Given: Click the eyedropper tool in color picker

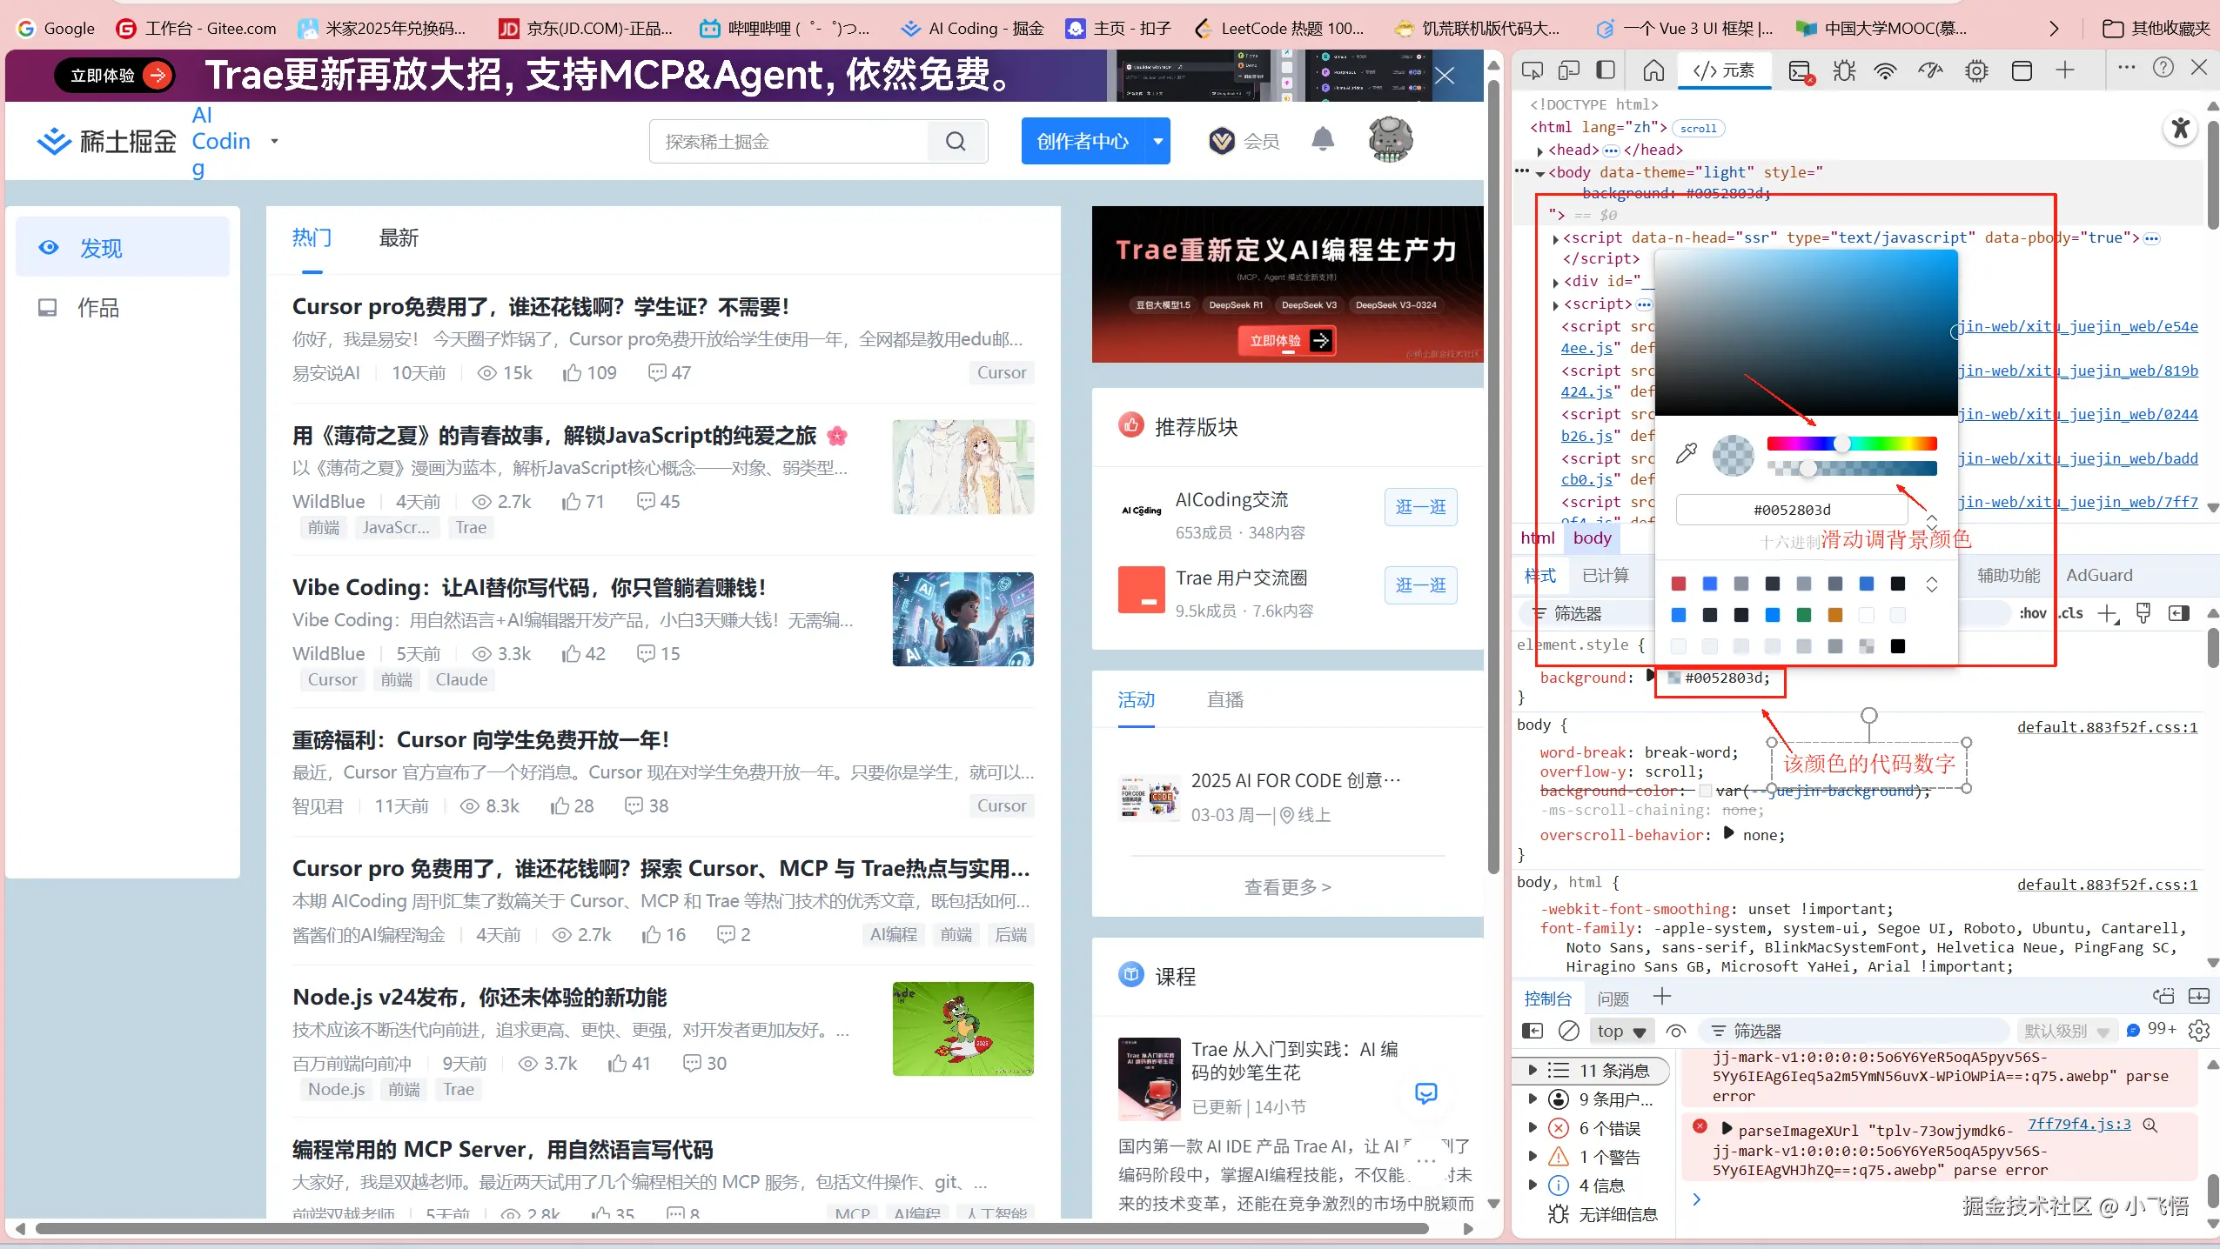Looking at the screenshot, I should (1686, 453).
